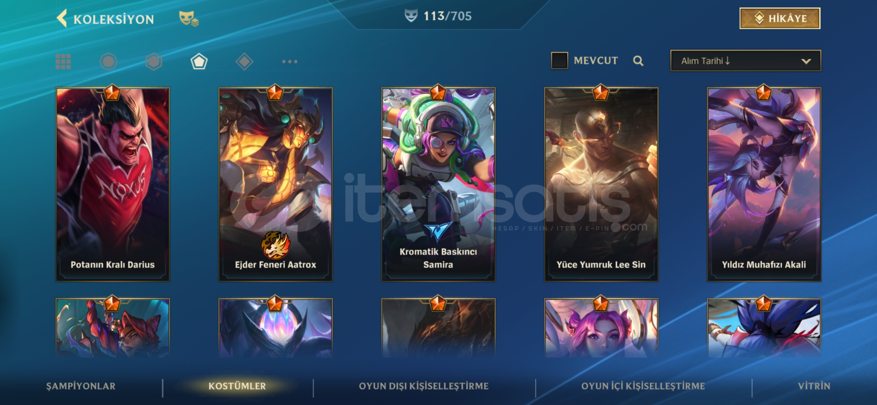Open the mask and coins skin shop icon
Image resolution: width=877 pixels, height=405 pixels.
coord(189,19)
